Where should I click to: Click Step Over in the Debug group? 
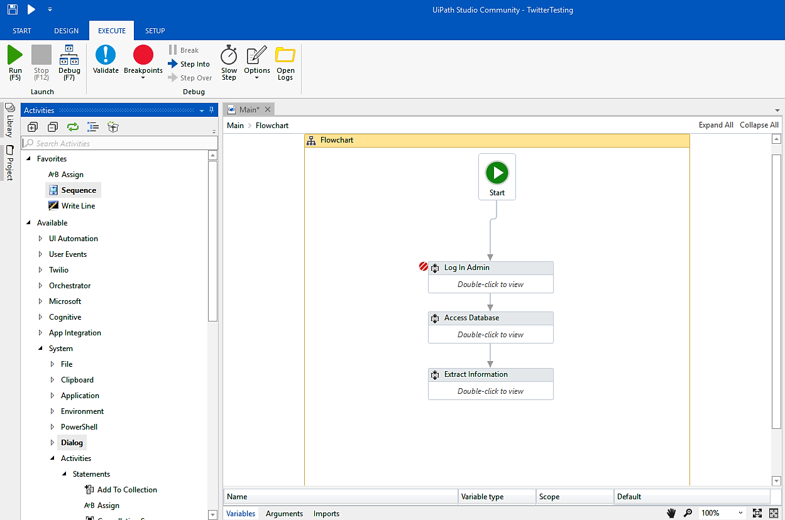[x=190, y=78]
